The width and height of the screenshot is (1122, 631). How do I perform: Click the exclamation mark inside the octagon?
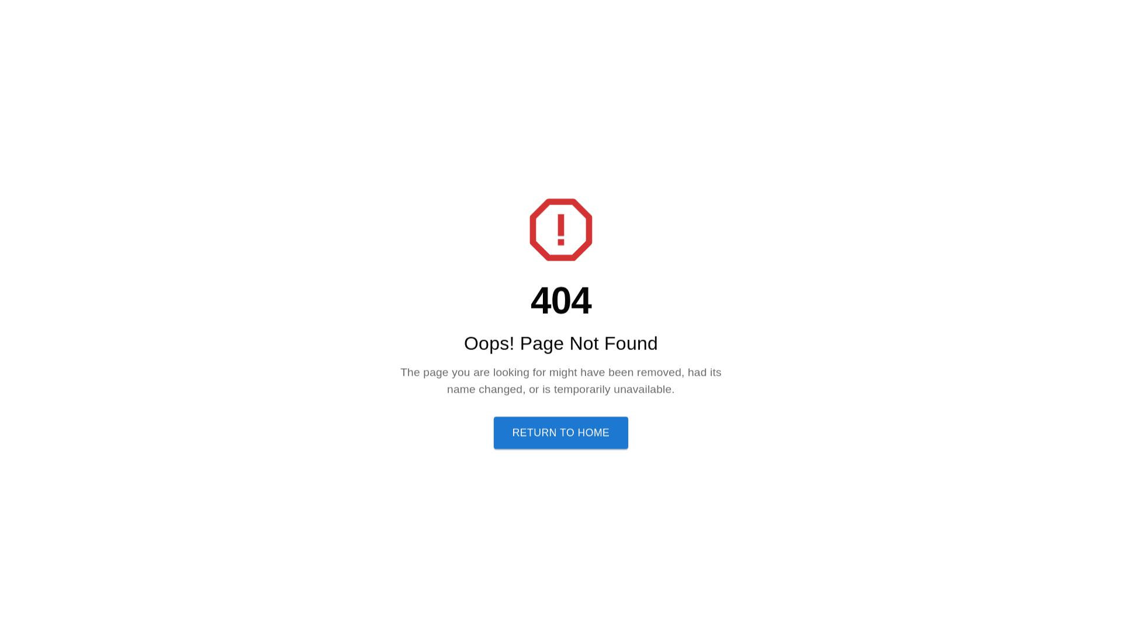coord(561,230)
